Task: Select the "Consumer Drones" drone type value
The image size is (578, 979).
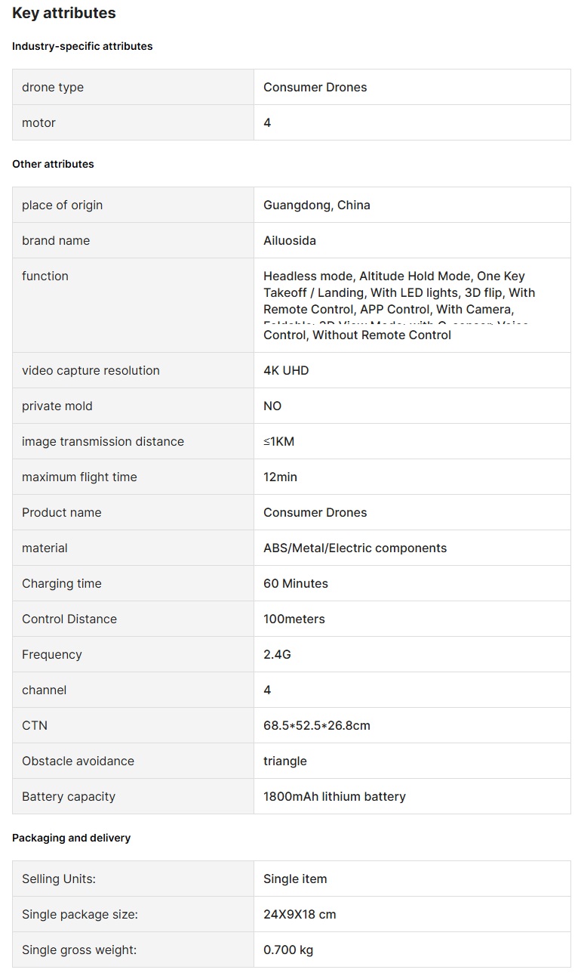Action: tap(315, 87)
